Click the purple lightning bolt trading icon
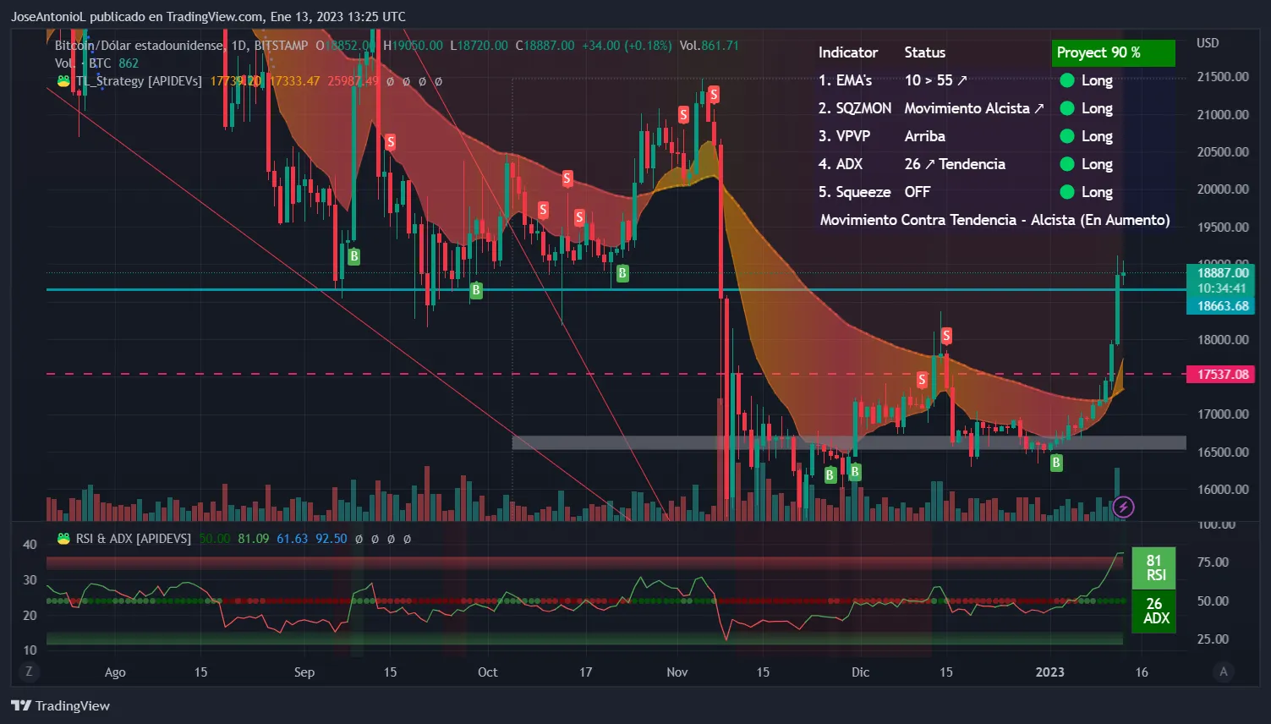This screenshot has height=724, width=1271. pyautogui.click(x=1124, y=507)
